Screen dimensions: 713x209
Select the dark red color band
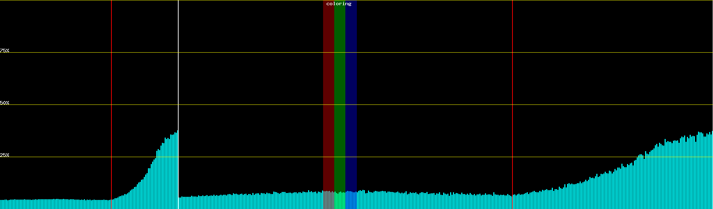pyautogui.click(x=328, y=87)
